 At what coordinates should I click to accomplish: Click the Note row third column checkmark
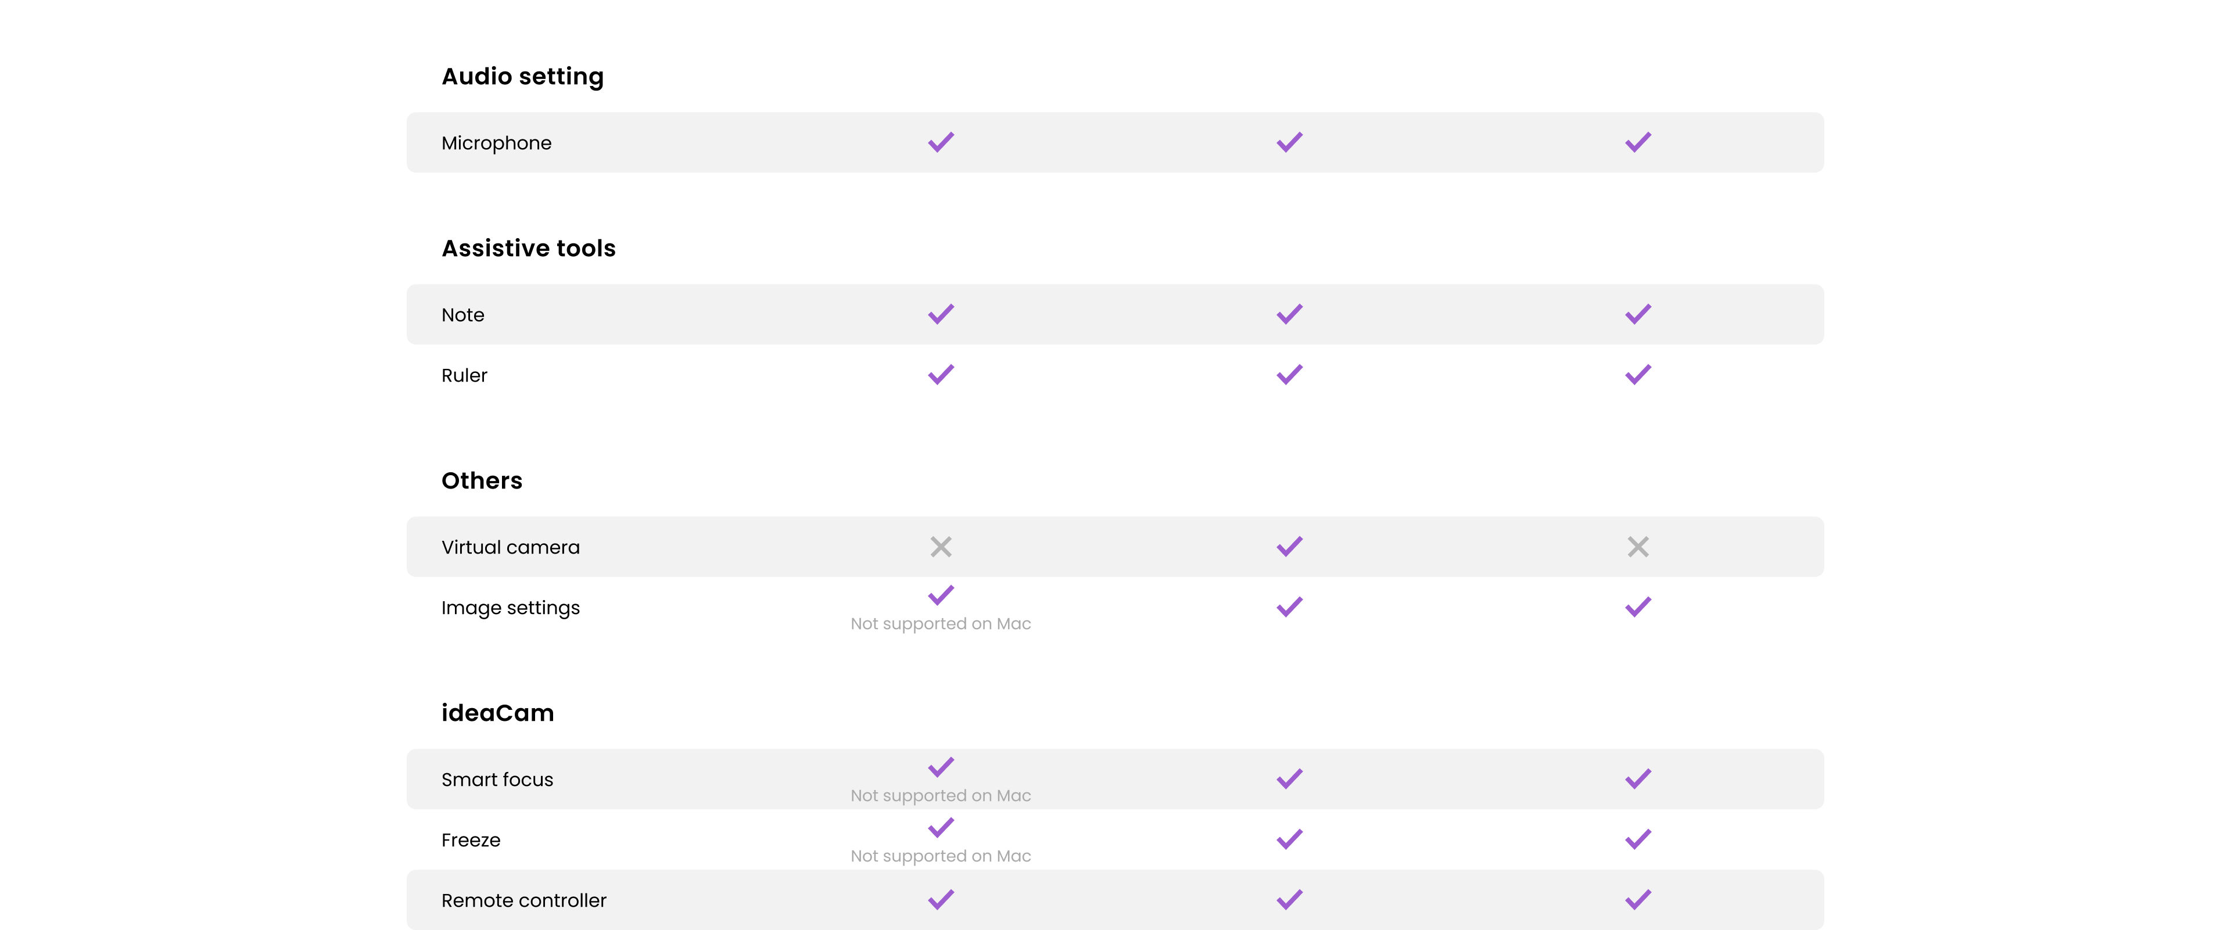[x=1638, y=314]
